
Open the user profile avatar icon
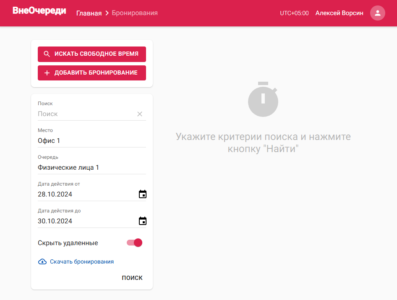(x=378, y=13)
